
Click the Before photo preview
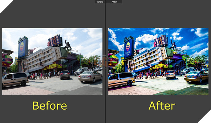(52, 61)
